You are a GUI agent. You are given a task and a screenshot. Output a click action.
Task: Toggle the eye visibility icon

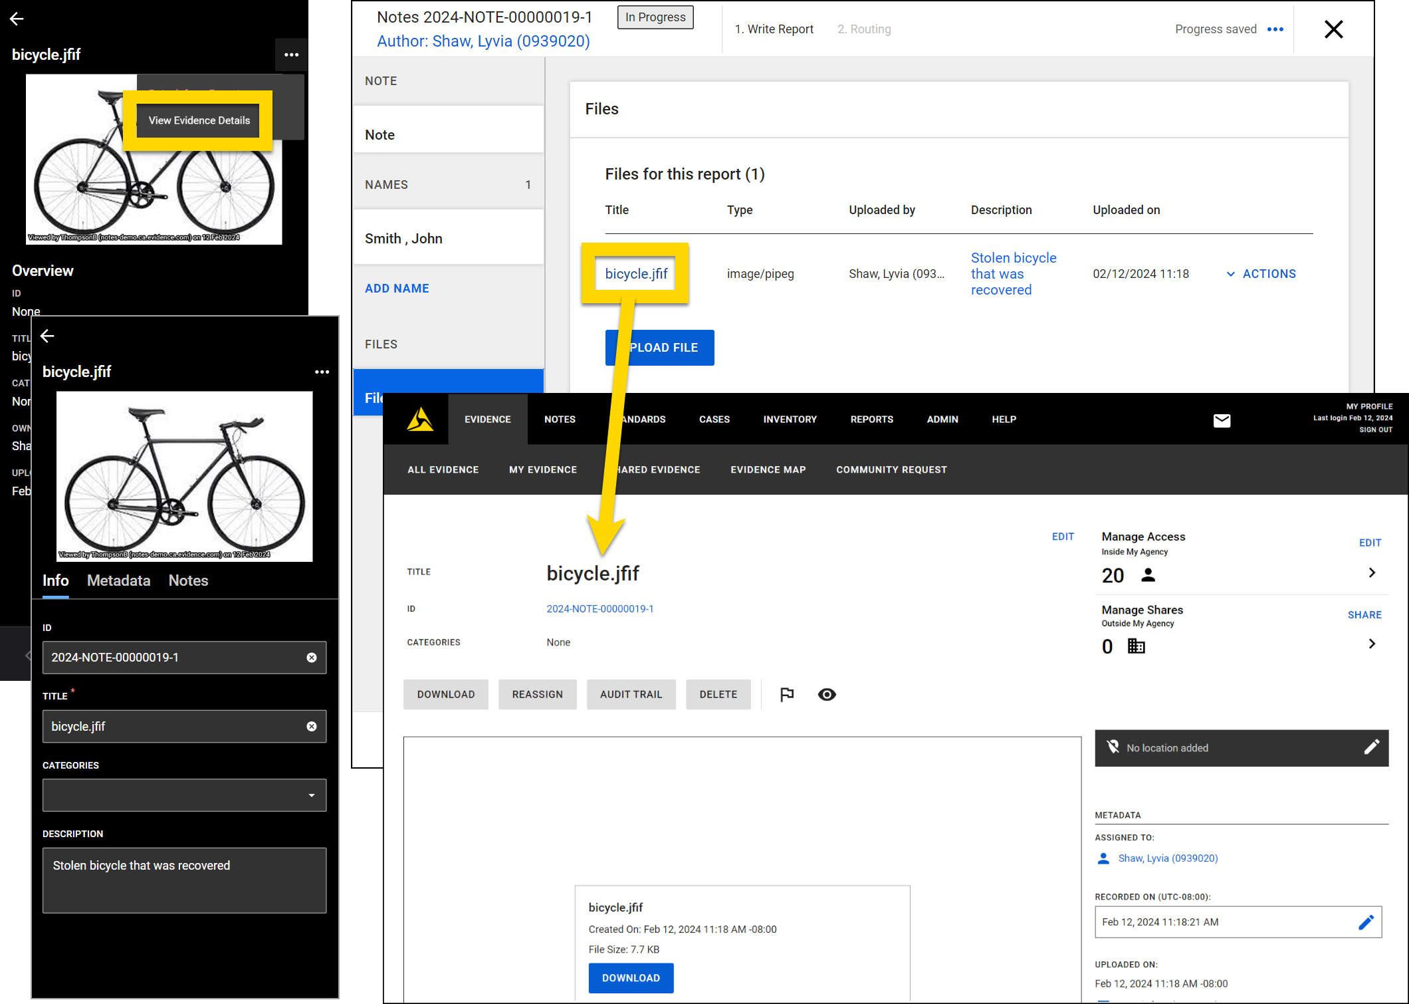pos(827,694)
